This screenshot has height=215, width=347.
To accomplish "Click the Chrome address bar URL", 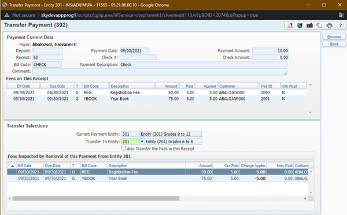I will coord(149,15).
